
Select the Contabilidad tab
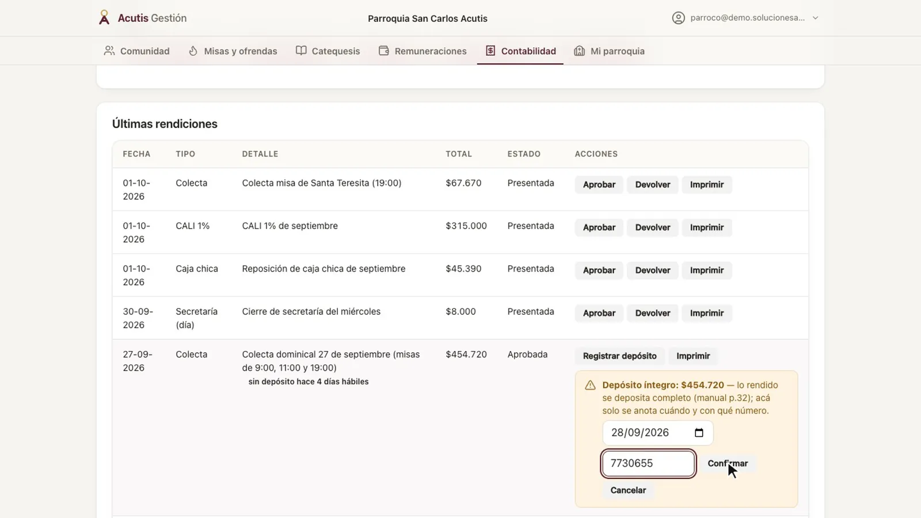(520, 51)
